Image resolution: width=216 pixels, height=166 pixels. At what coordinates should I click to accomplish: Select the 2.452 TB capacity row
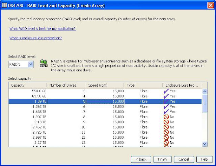(x=105, y=127)
